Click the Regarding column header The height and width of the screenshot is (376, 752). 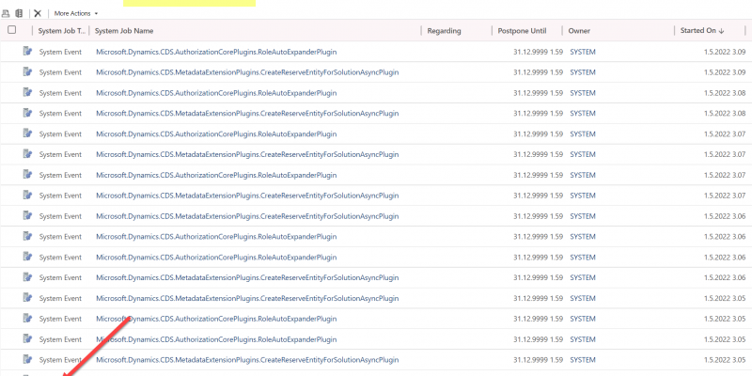(x=444, y=31)
